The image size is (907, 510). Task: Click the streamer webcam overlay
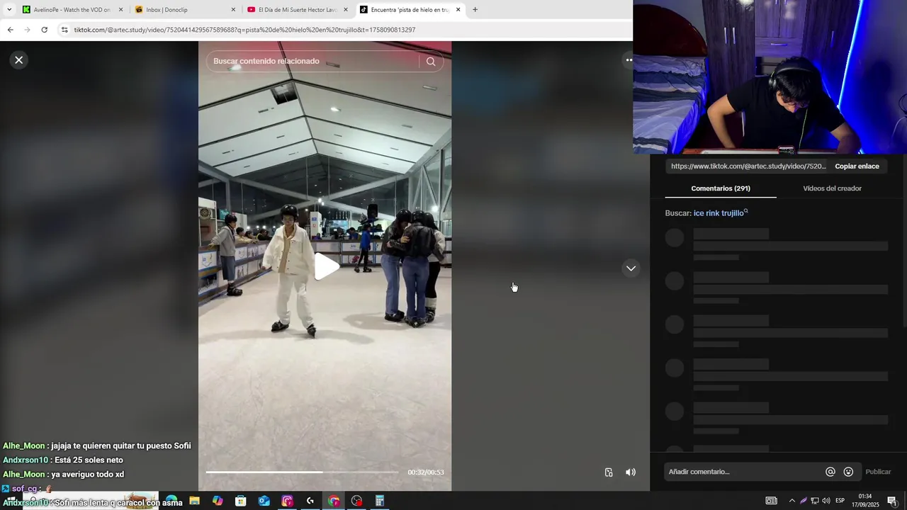pyautogui.click(x=770, y=76)
